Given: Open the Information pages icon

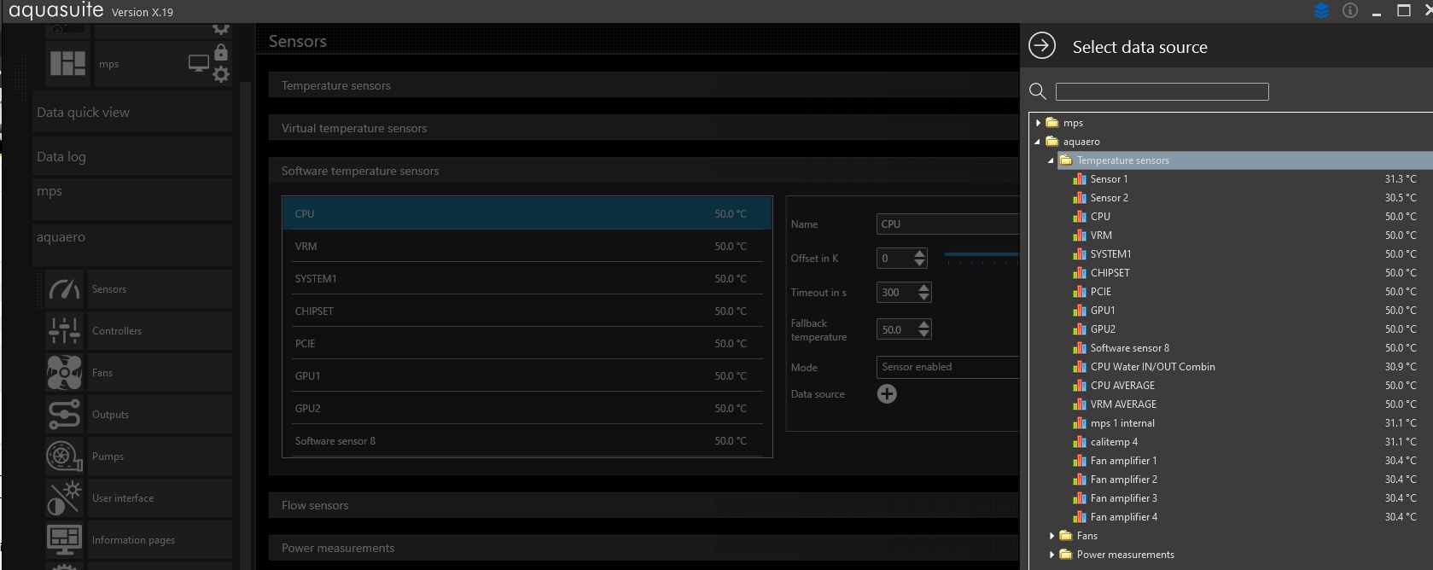Looking at the screenshot, I should pos(65,540).
